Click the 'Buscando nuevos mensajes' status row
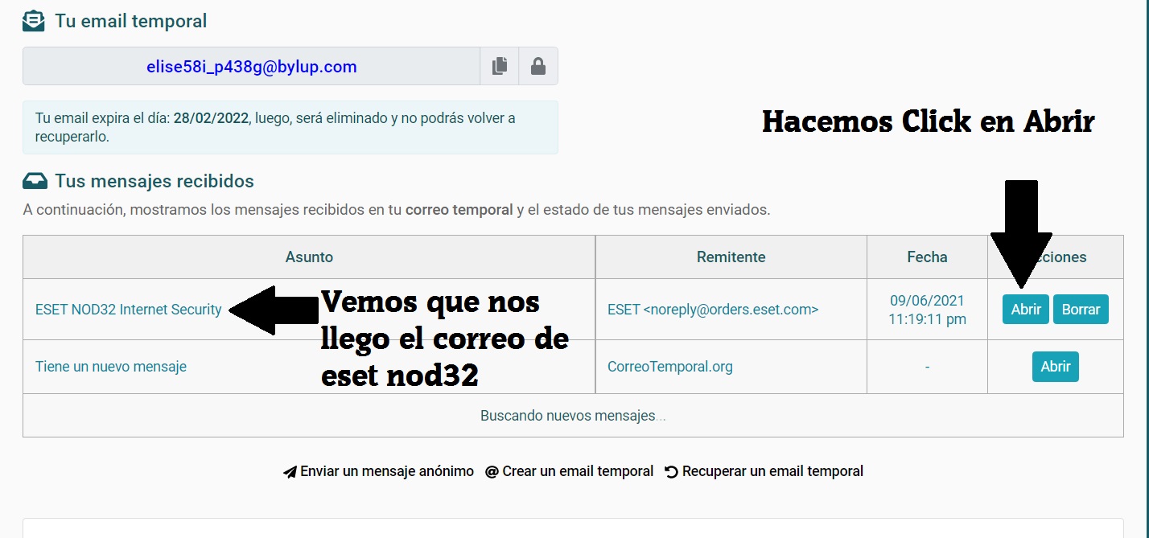The height and width of the screenshot is (538, 1149). 572,415
